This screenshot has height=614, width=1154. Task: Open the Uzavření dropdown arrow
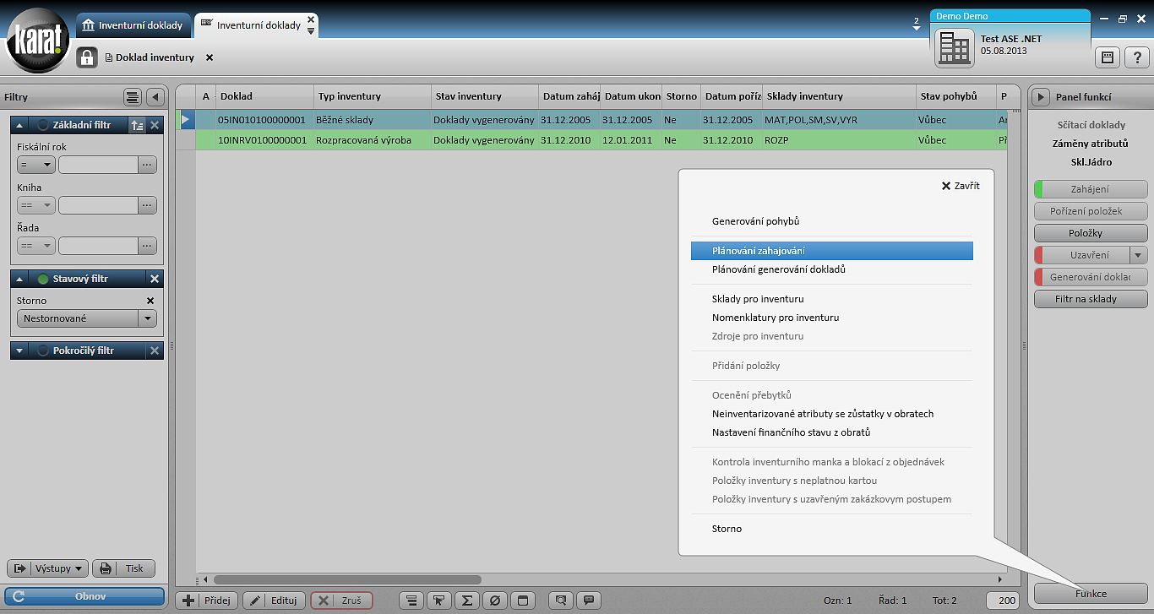[1139, 255]
